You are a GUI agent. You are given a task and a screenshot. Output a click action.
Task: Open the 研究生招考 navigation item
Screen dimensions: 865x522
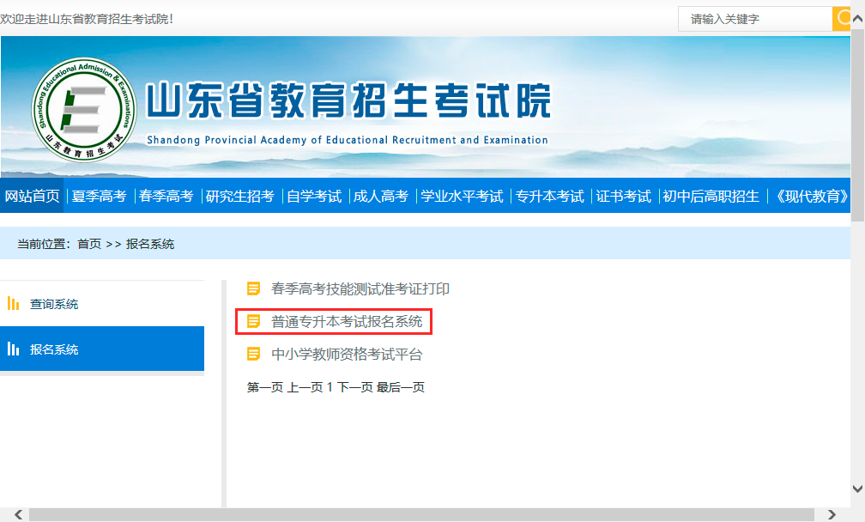[240, 196]
